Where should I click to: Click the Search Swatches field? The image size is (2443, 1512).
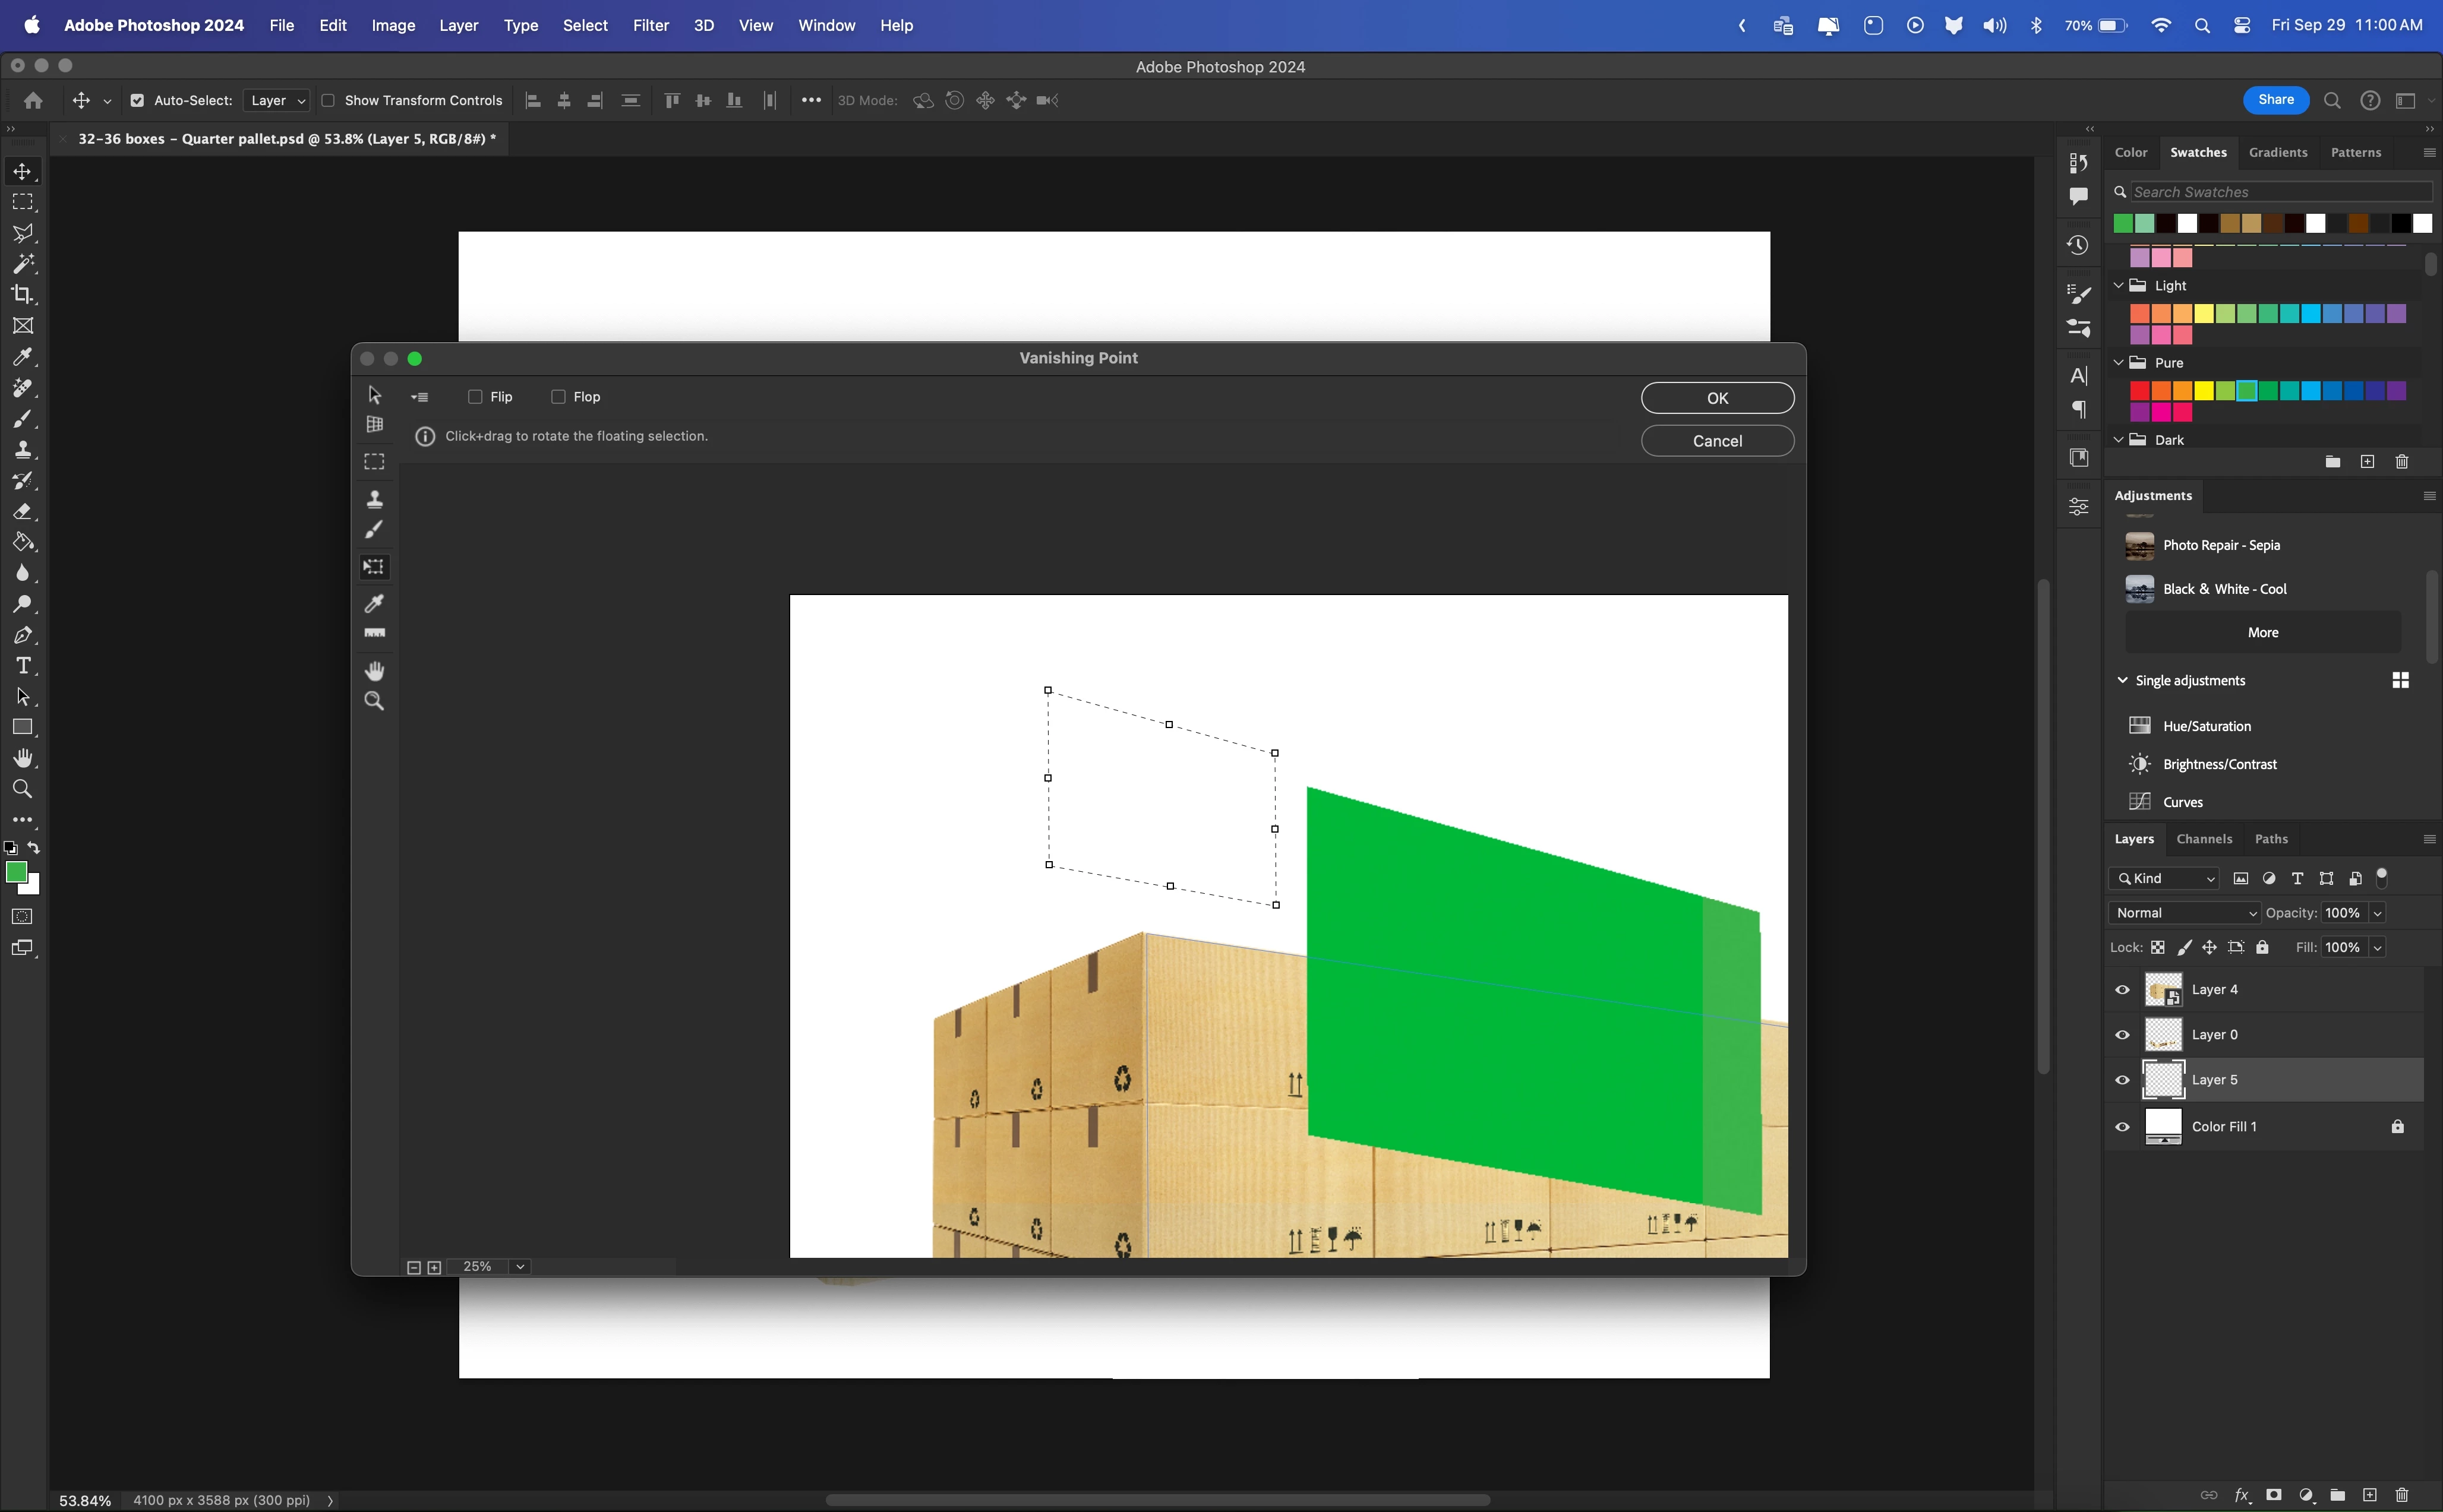pyautogui.click(x=2279, y=192)
